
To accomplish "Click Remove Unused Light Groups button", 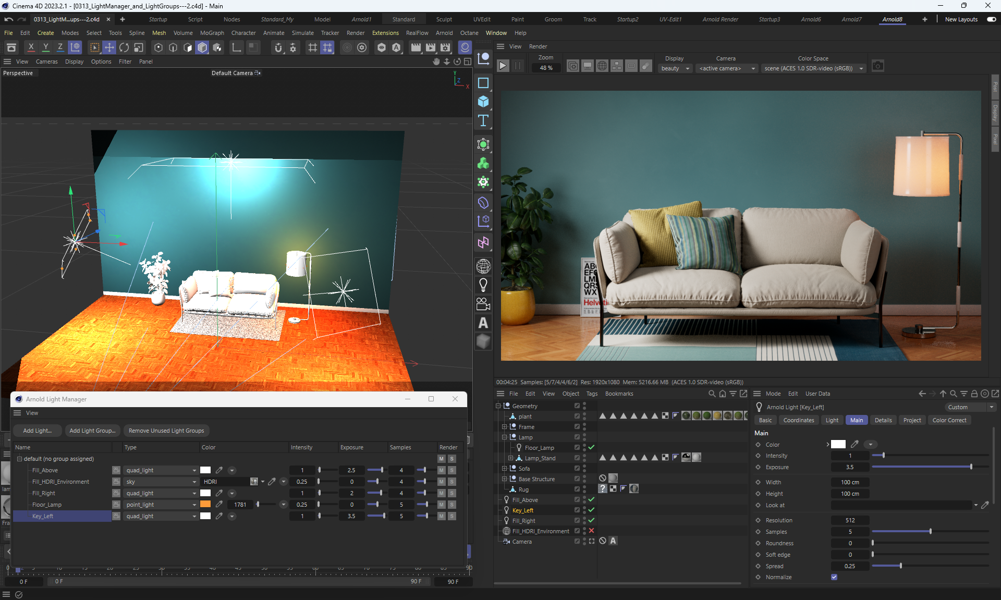I will 166,431.
